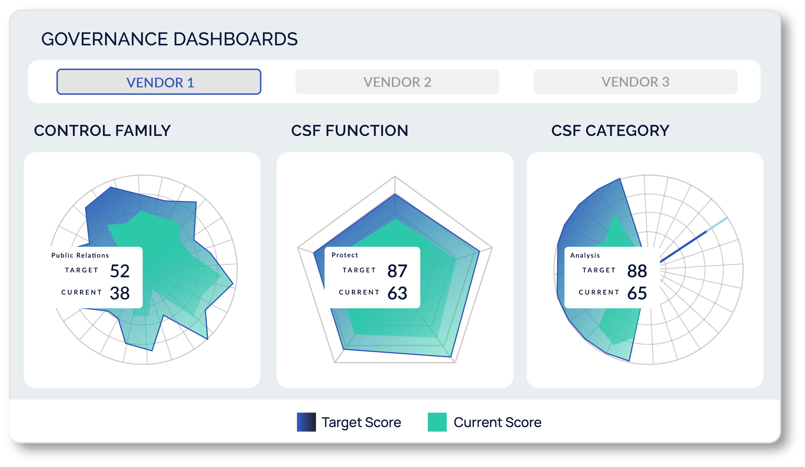
Task: Click the CSF Category heading
Action: 610,130
